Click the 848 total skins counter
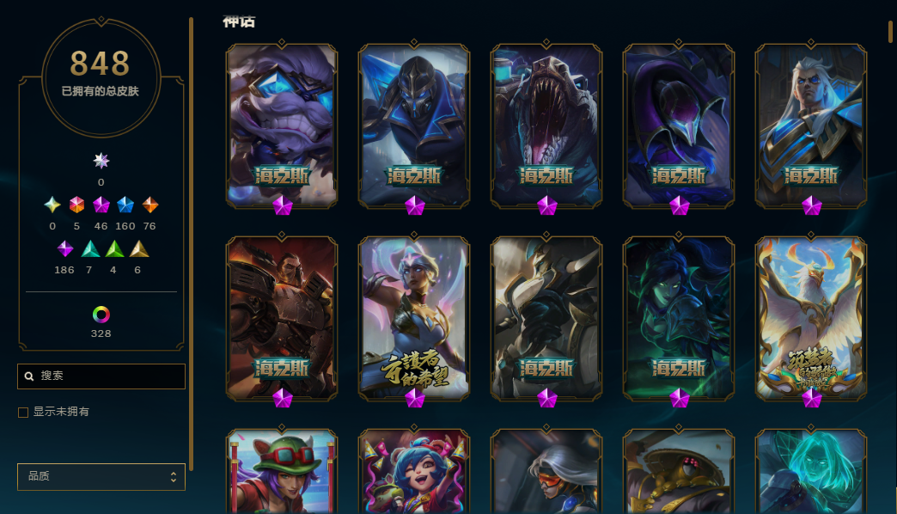This screenshot has width=897, height=514. click(x=101, y=63)
